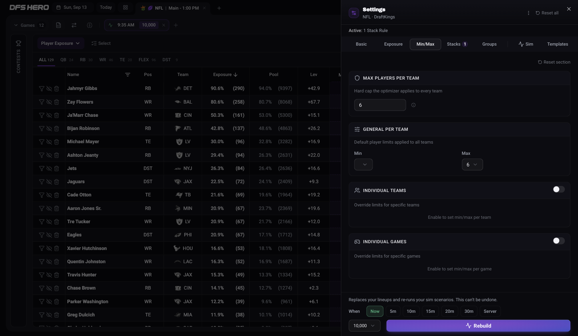Click the trash icon in Greg Dulcich row
Viewport: 578px width, 336px height.
[x=56, y=315]
